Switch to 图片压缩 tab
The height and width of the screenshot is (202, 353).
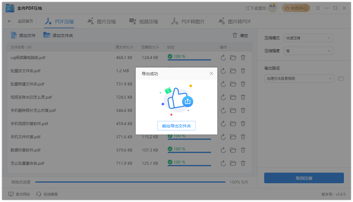click(102, 21)
